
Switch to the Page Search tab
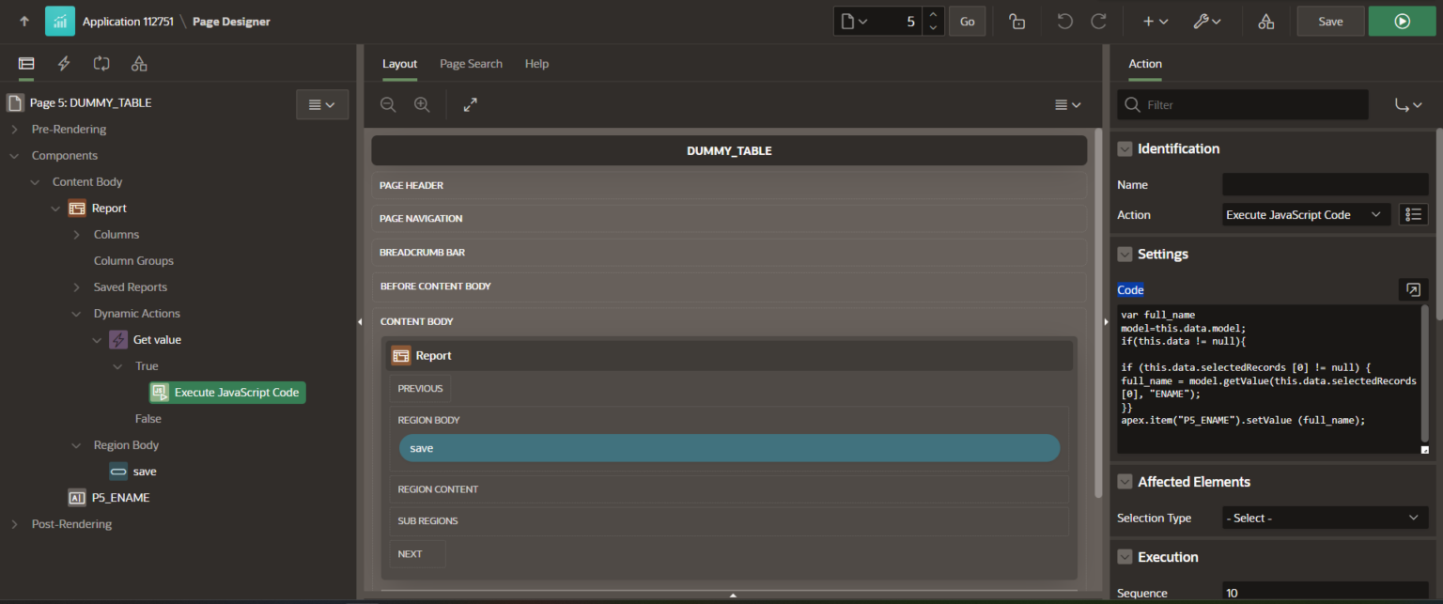tap(471, 64)
